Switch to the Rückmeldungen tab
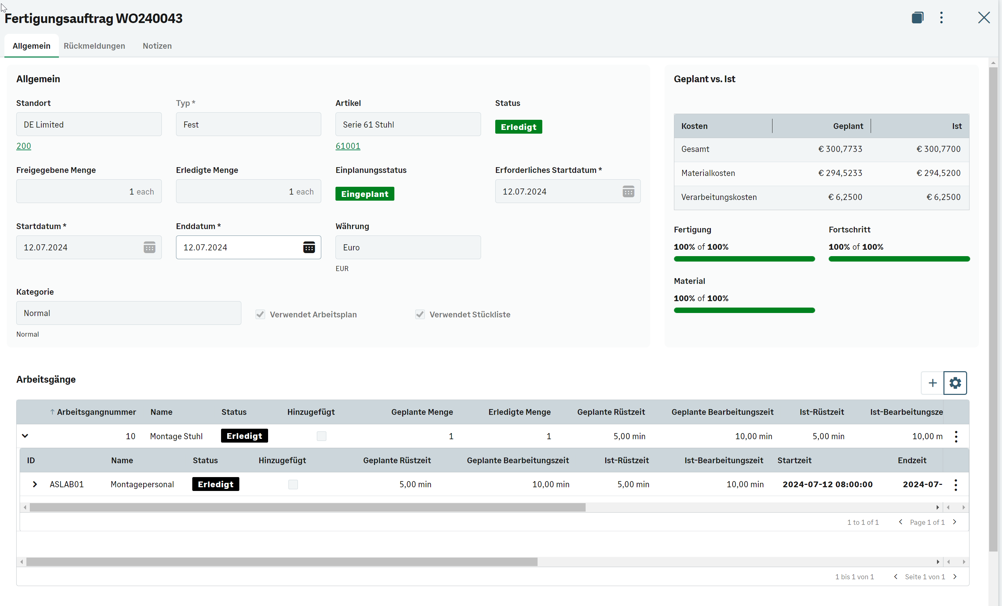Screen dimensions: 1002x606 pyautogui.click(x=94, y=46)
